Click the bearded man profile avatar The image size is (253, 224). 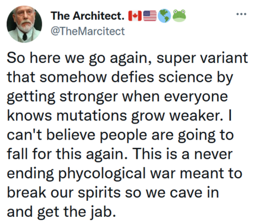pyautogui.click(x=24, y=24)
